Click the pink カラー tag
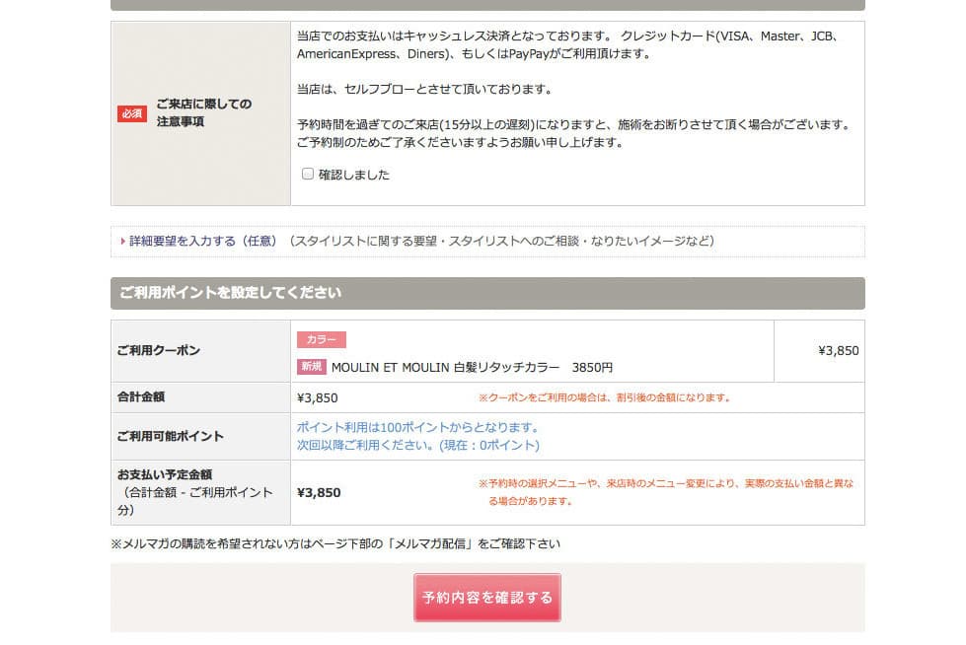 pos(321,339)
